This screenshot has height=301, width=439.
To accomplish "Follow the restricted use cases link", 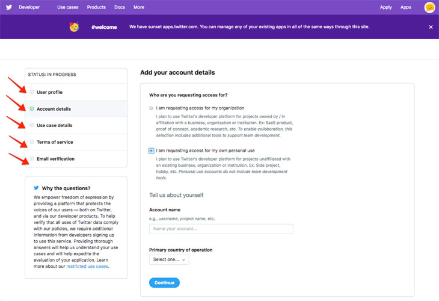I will click(x=87, y=266).
